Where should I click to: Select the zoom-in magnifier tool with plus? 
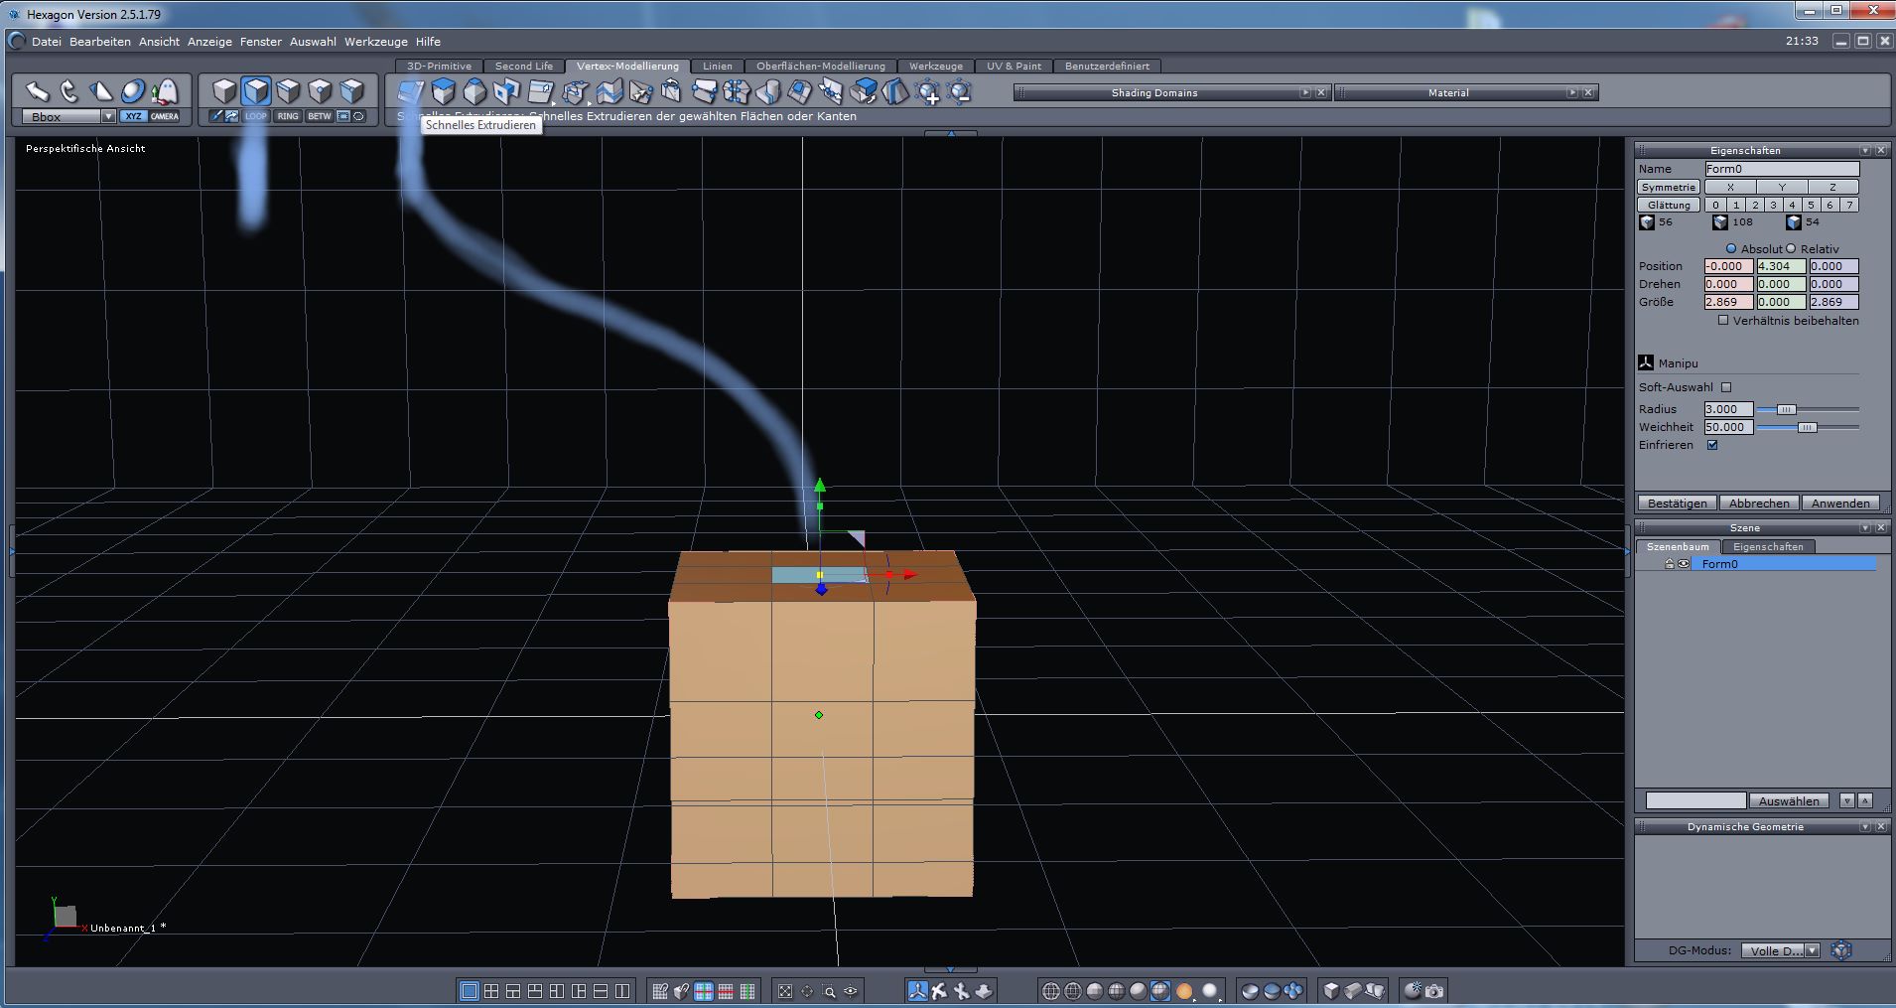[928, 92]
